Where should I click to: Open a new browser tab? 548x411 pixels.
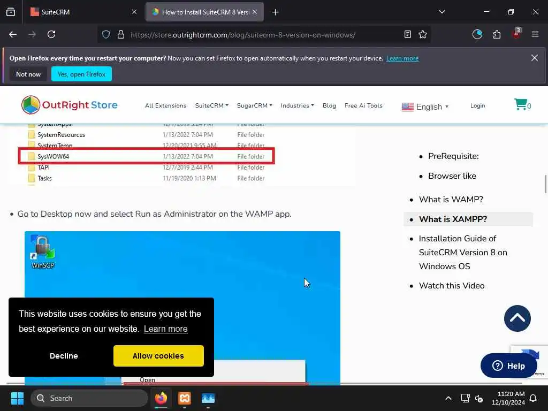pyautogui.click(x=276, y=12)
